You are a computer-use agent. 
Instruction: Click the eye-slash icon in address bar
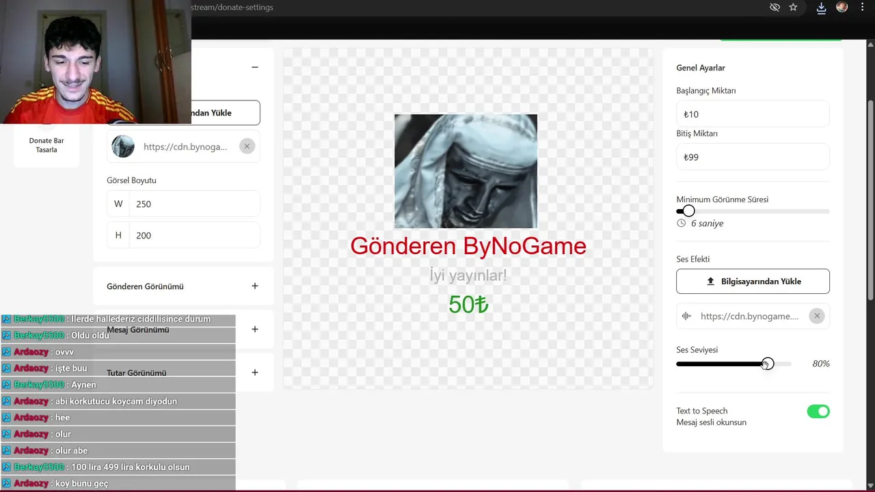pos(775,7)
